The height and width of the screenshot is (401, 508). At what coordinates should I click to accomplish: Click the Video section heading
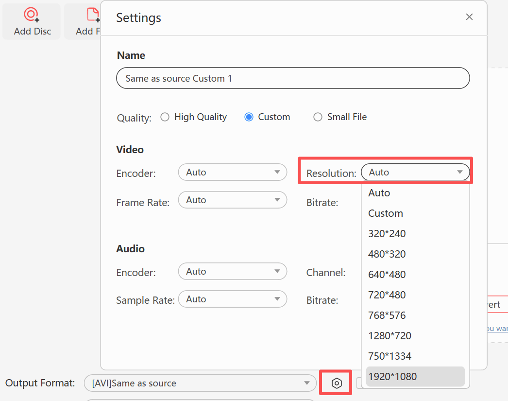point(130,150)
